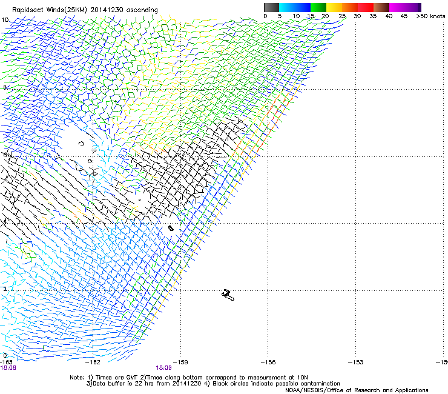The image size is (448, 394).
Task: Click the orange 25-30 knots legend color
Action: tap(350, 7)
